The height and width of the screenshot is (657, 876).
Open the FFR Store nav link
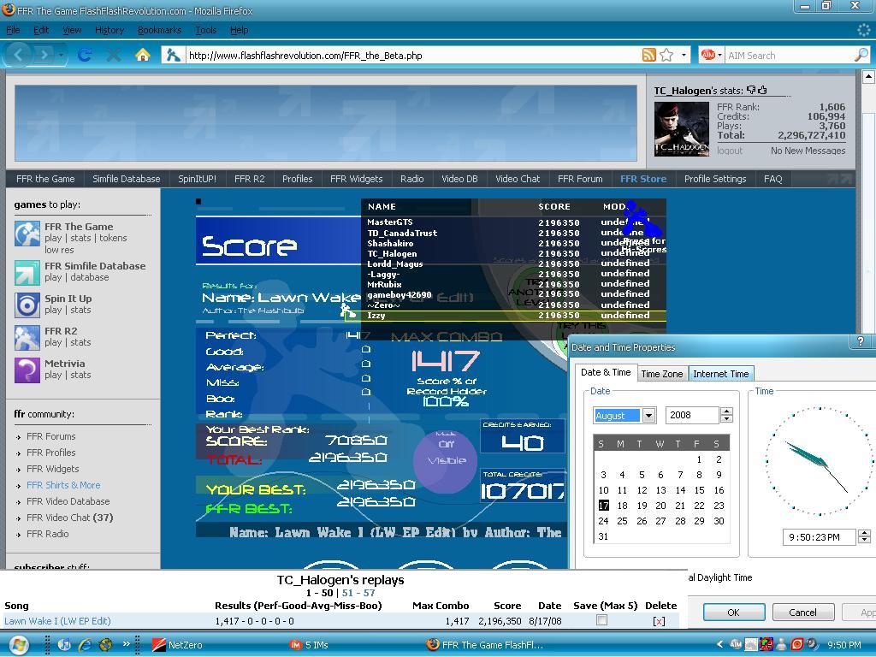643,179
